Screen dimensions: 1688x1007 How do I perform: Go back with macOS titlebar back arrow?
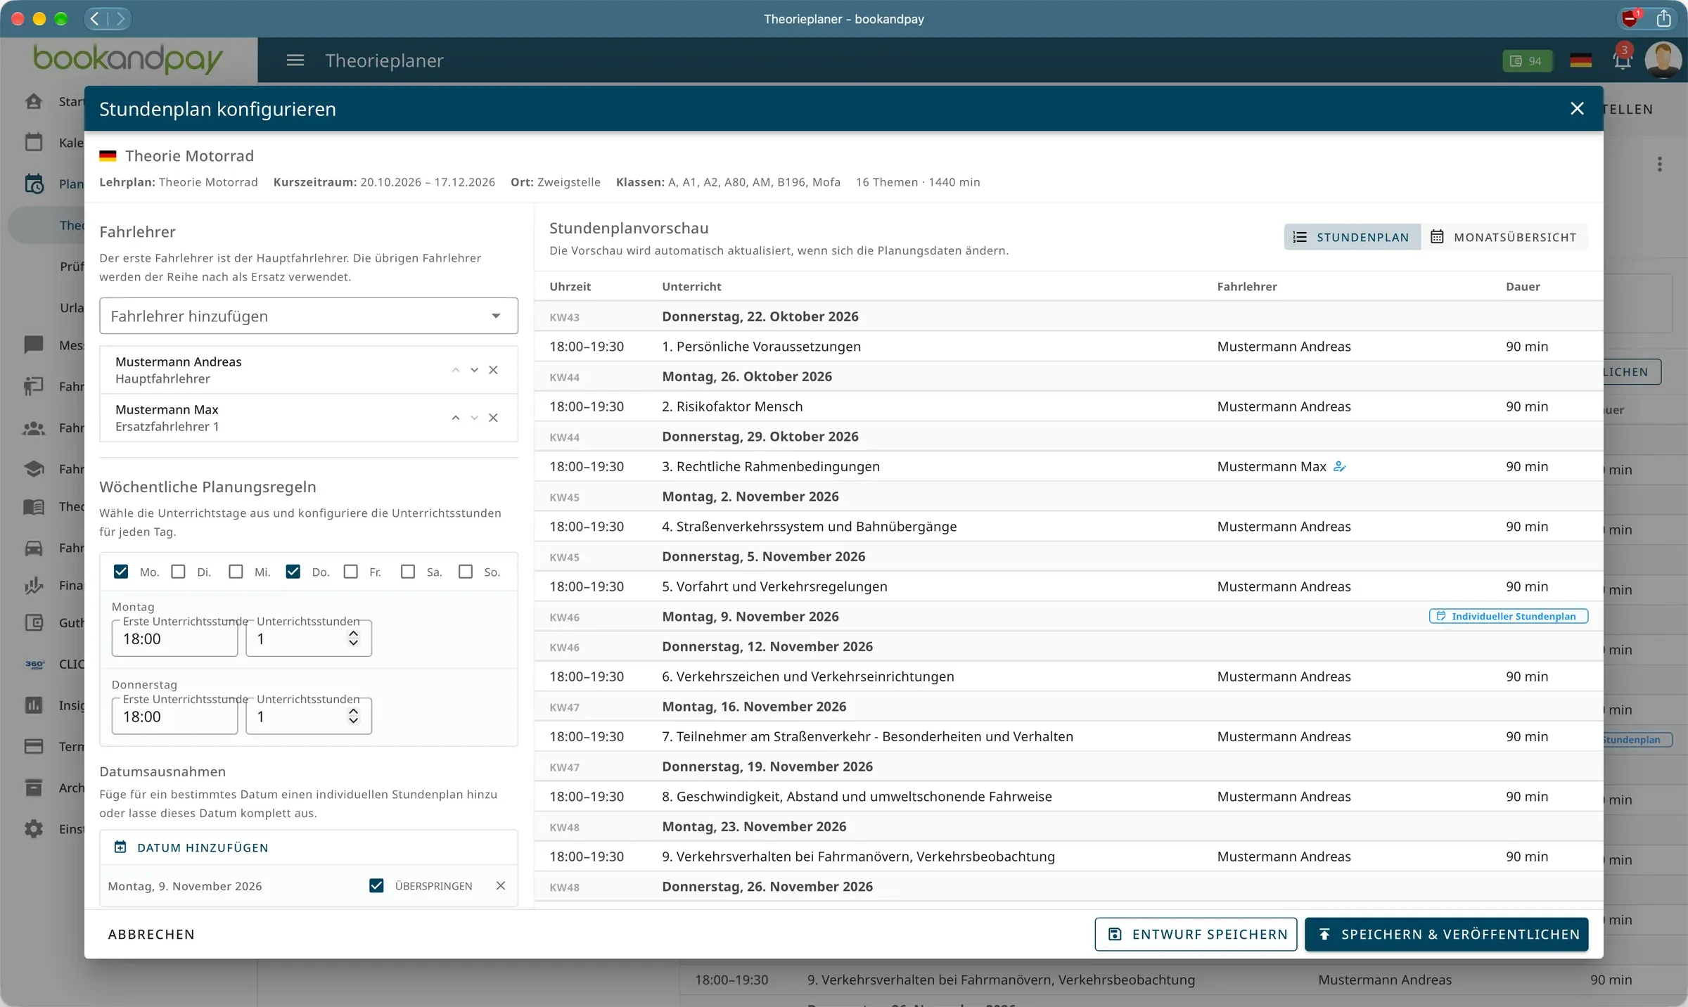(x=95, y=18)
